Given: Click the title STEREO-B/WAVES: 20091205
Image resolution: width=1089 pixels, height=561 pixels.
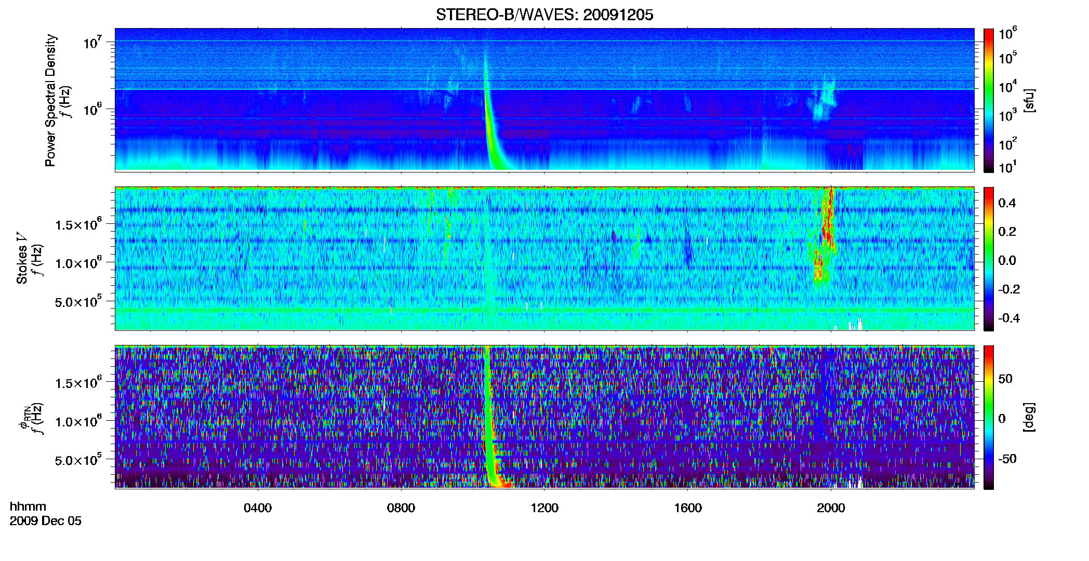Looking at the screenshot, I should [544, 15].
